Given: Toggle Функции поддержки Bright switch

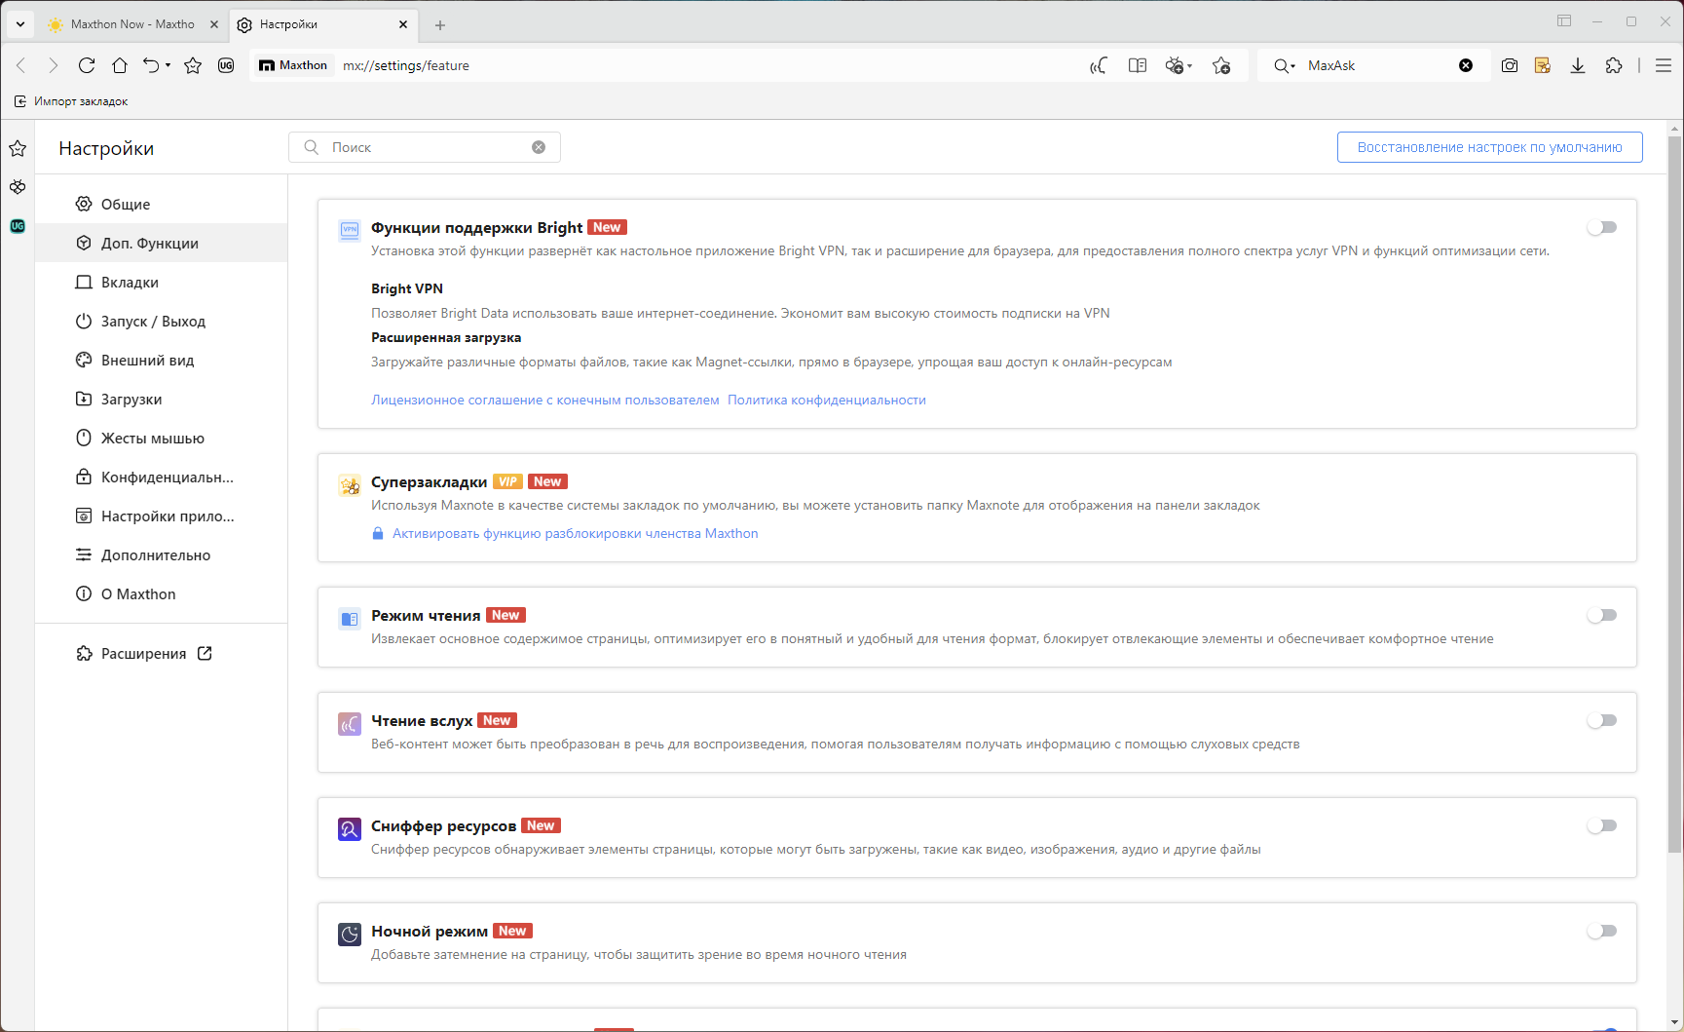Looking at the screenshot, I should click(1602, 227).
